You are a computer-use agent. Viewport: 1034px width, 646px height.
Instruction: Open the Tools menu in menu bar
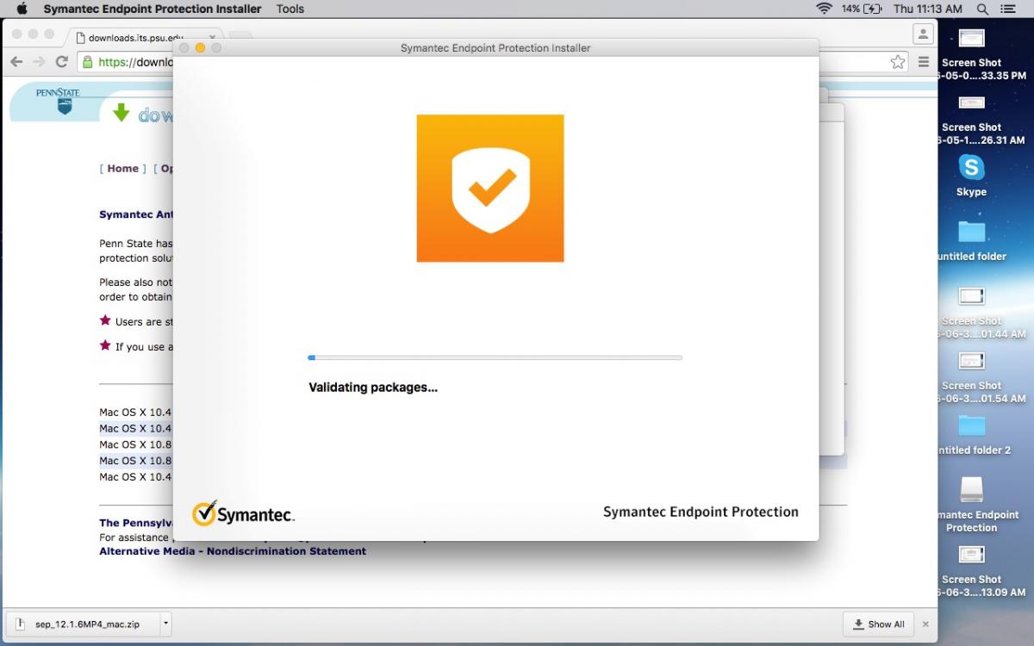[x=290, y=9]
